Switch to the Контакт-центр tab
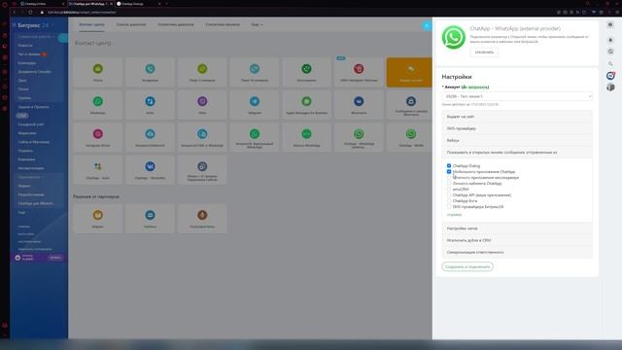Screen dimensions: 622x350 click(91, 24)
